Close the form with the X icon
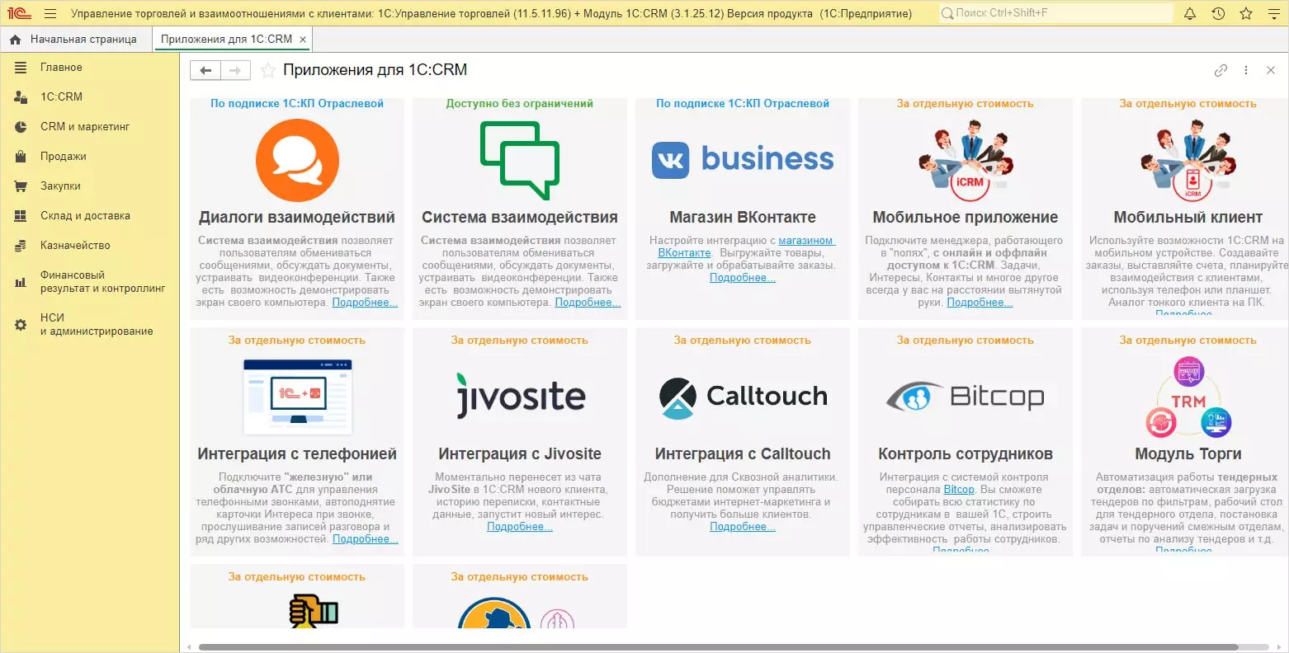The image size is (1289, 653). click(x=1271, y=71)
